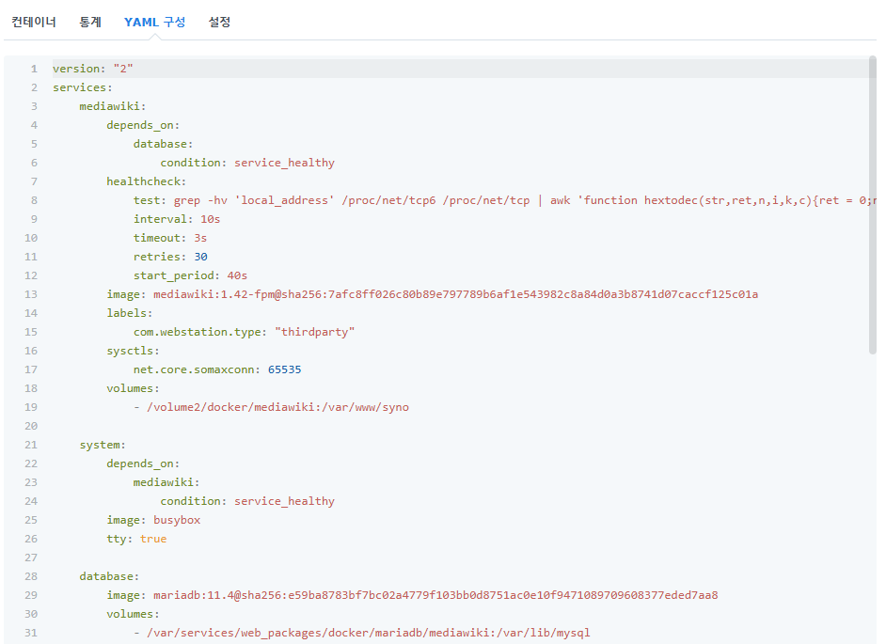Viewport: 886px width, 644px height.
Task: Switch to the 컨테이너 tab
Action: point(34,22)
